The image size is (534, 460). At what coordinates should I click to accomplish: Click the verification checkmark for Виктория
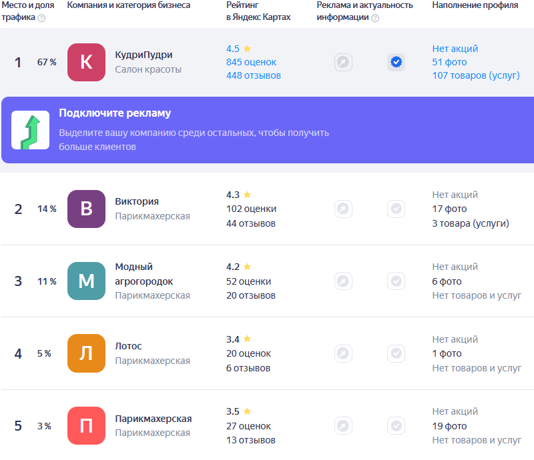[396, 209]
